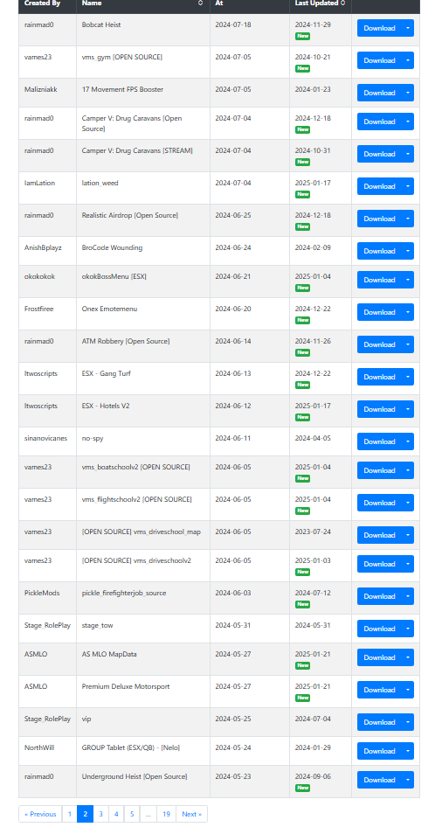The width and height of the screenshot is (442, 827).
Task: Select current page 2 in pagination
Action: tap(85, 814)
